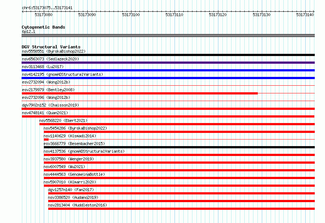Select the thick red esv2179979 variant bar
The width and height of the screenshot is (325, 223).
(140, 93)
